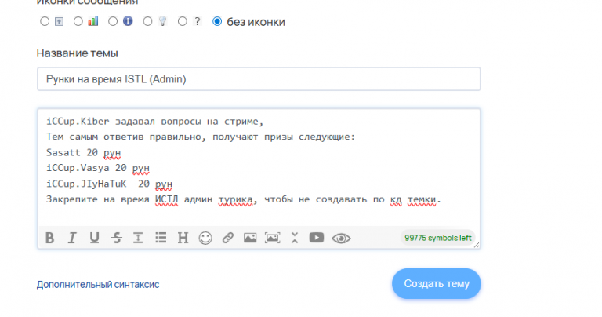Click the 'Создать тему' button
The image size is (602, 317).
[x=437, y=283]
